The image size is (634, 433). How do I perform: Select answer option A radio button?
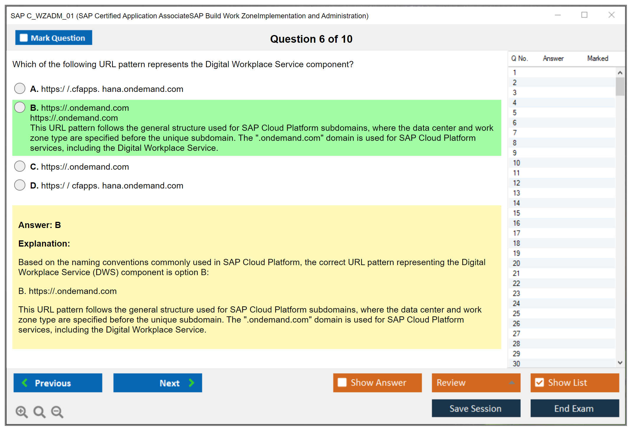click(x=20, y=88)
